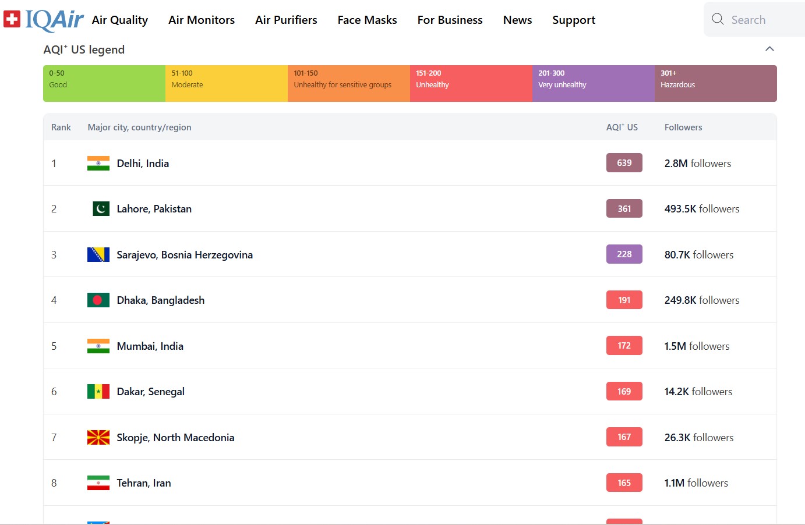Image resolution: width=805 pixels, height=525 pixels.
Task: Click the Senegal flag icon
Action: click(98, 392)
